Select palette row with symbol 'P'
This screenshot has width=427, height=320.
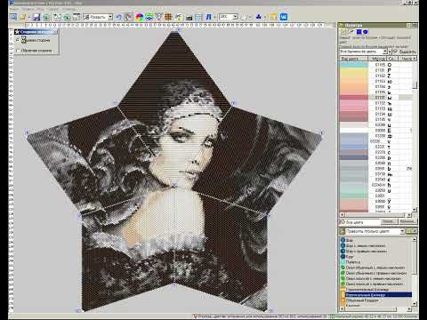click(376, 70)
